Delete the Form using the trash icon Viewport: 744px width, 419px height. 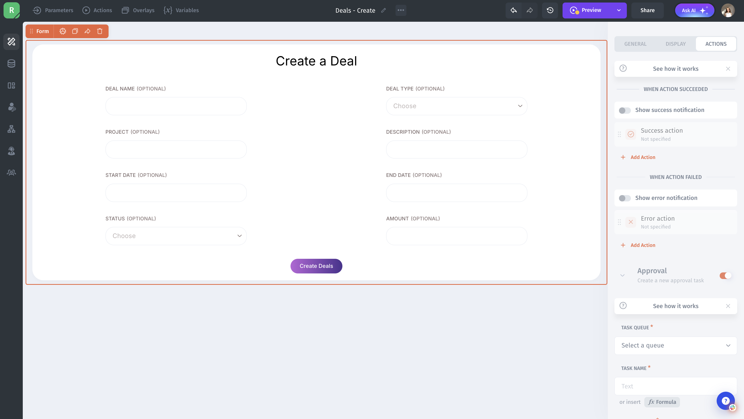click(x=100, y=31)
